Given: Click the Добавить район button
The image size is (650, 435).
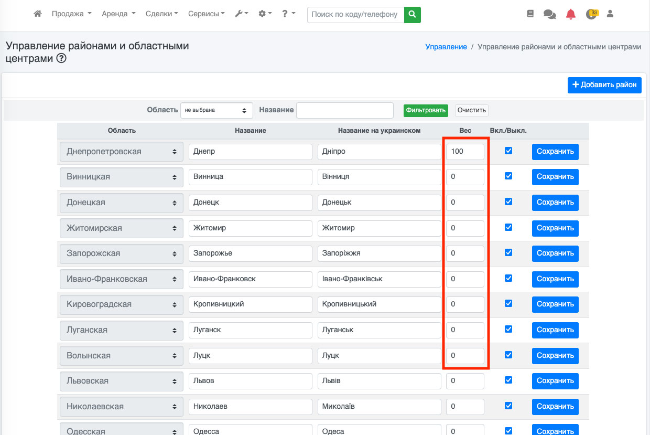Looking at the screenshot, I should (x=604, y=85).
